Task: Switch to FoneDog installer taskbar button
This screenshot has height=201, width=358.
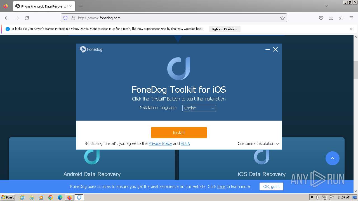Action: [x=79, y=197]
